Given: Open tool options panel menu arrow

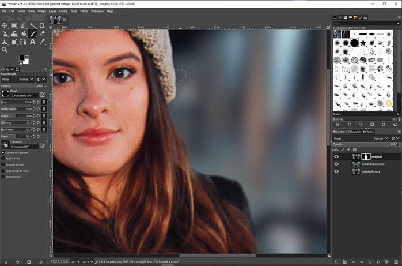Looking at the screenshot, I should point(45,69).
